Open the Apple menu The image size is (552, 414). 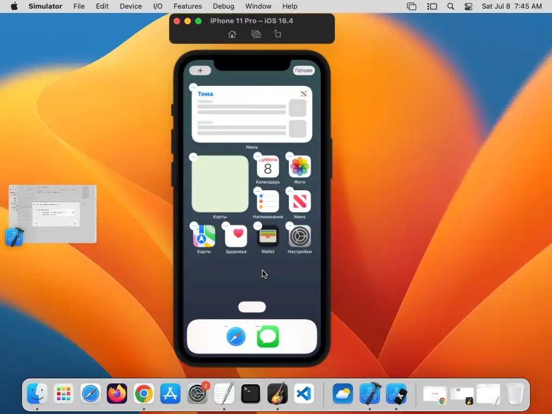point(14,6)
